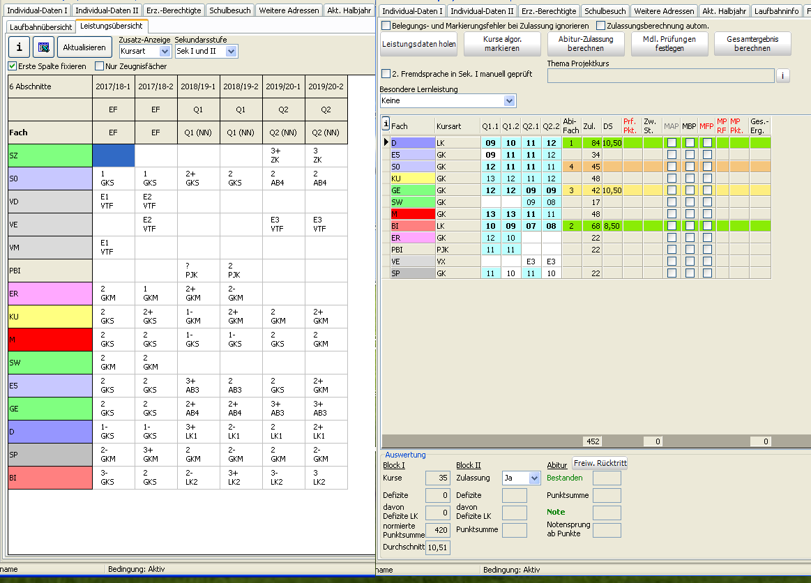Click the Aktualisieren button

tap(84, 47)
